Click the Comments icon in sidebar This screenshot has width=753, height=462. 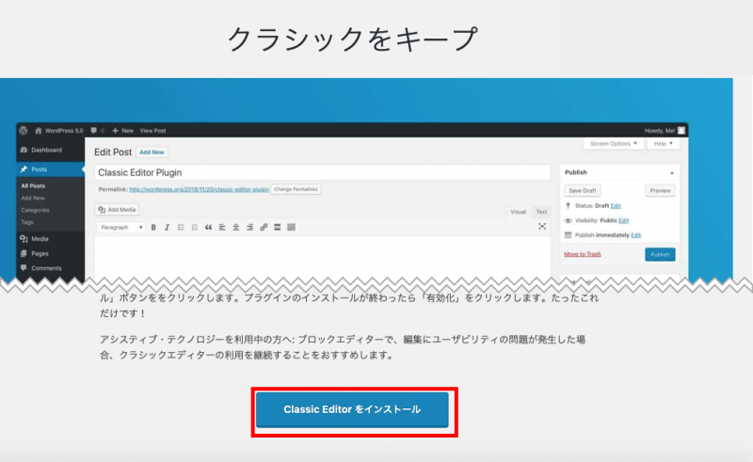click(x=24, y=268)
